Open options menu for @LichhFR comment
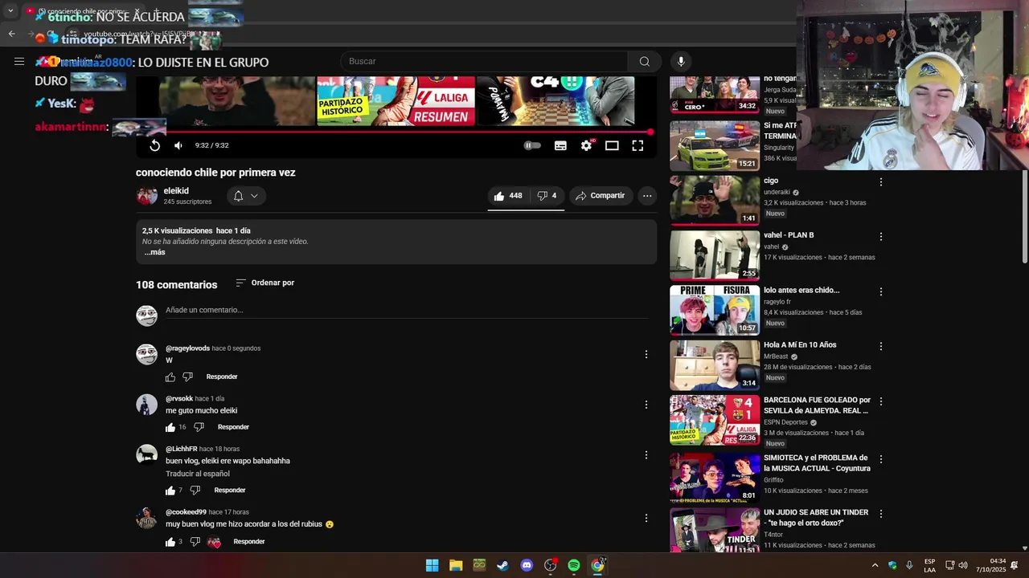1029x578 pixels. click(646, 455)
